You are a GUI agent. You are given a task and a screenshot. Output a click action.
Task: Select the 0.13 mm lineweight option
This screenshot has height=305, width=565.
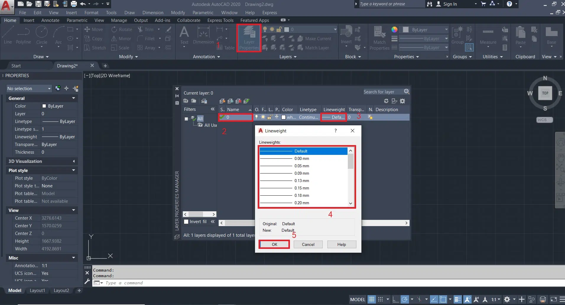coord(301,181)
